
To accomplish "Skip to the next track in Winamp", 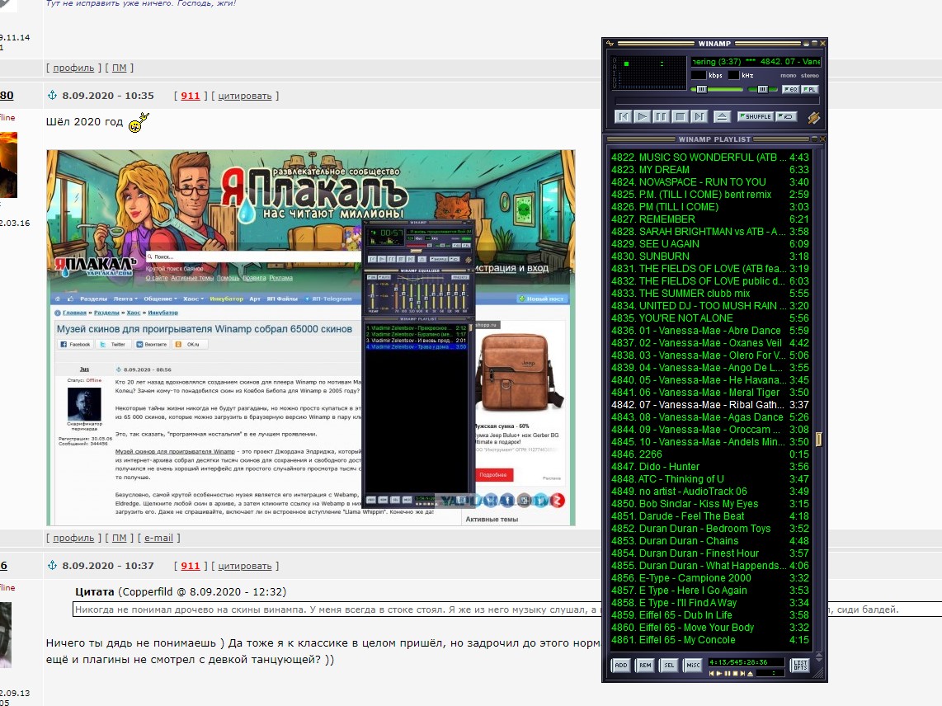I will 699,117.
